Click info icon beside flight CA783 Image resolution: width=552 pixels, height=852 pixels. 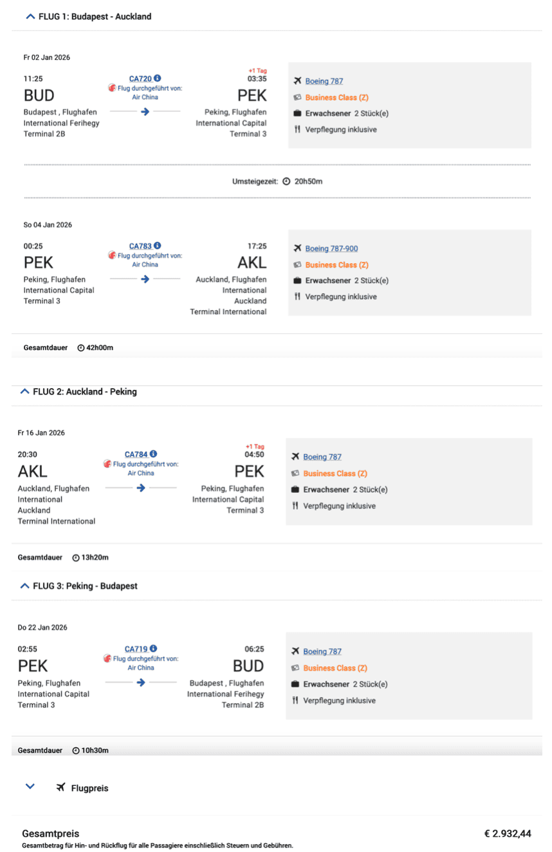pos(158,246)
